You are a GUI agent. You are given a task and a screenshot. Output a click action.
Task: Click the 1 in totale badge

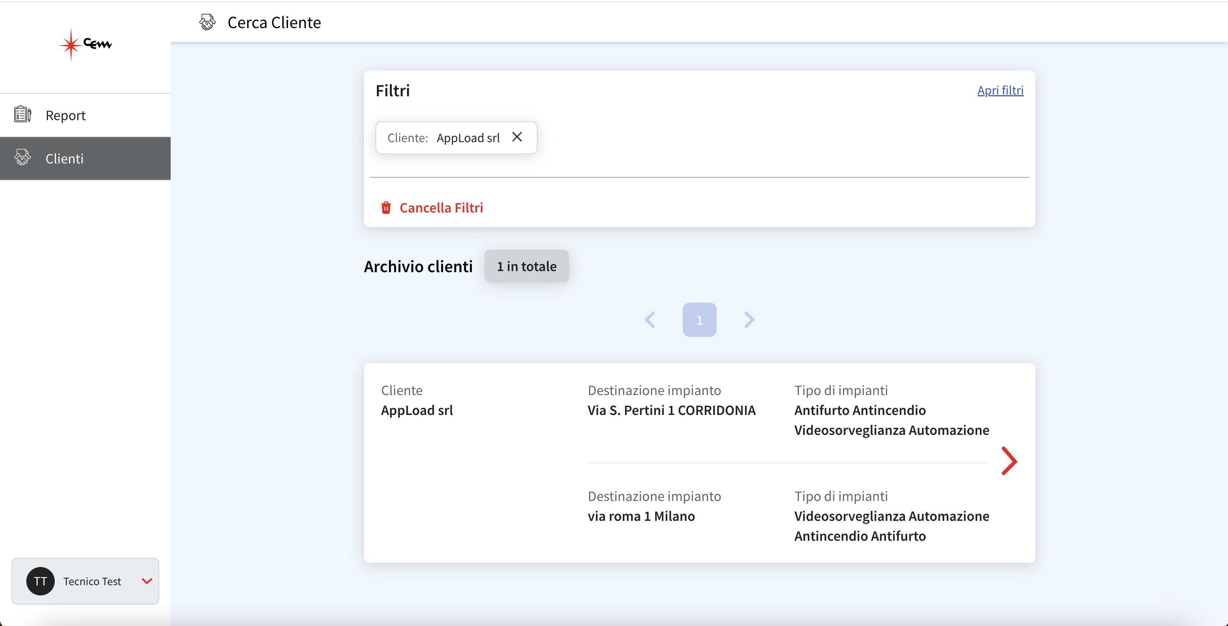coord(527,266)
